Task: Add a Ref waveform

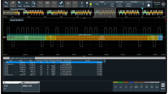Action: pos(152,87)
